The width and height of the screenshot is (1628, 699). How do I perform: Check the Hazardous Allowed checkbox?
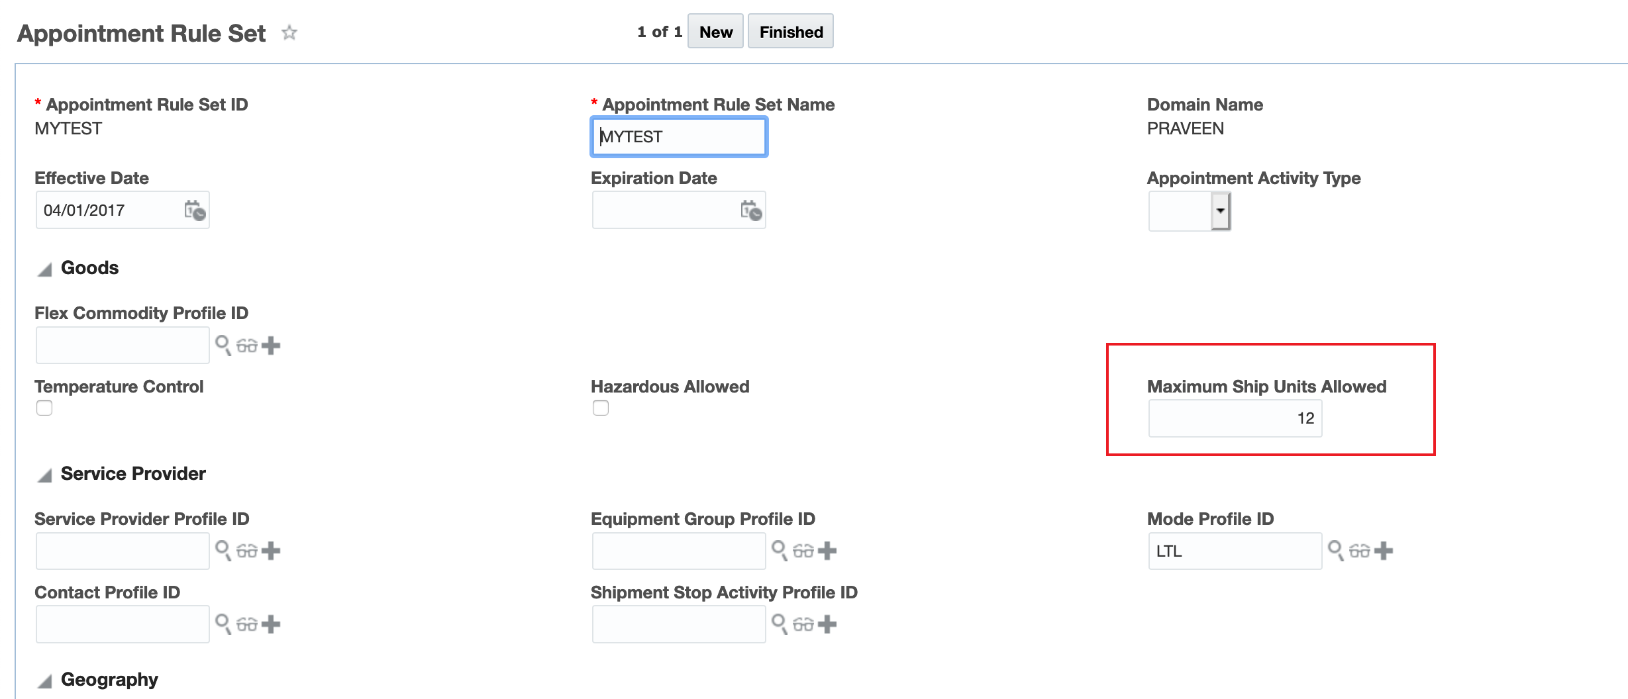click(601, 408)
